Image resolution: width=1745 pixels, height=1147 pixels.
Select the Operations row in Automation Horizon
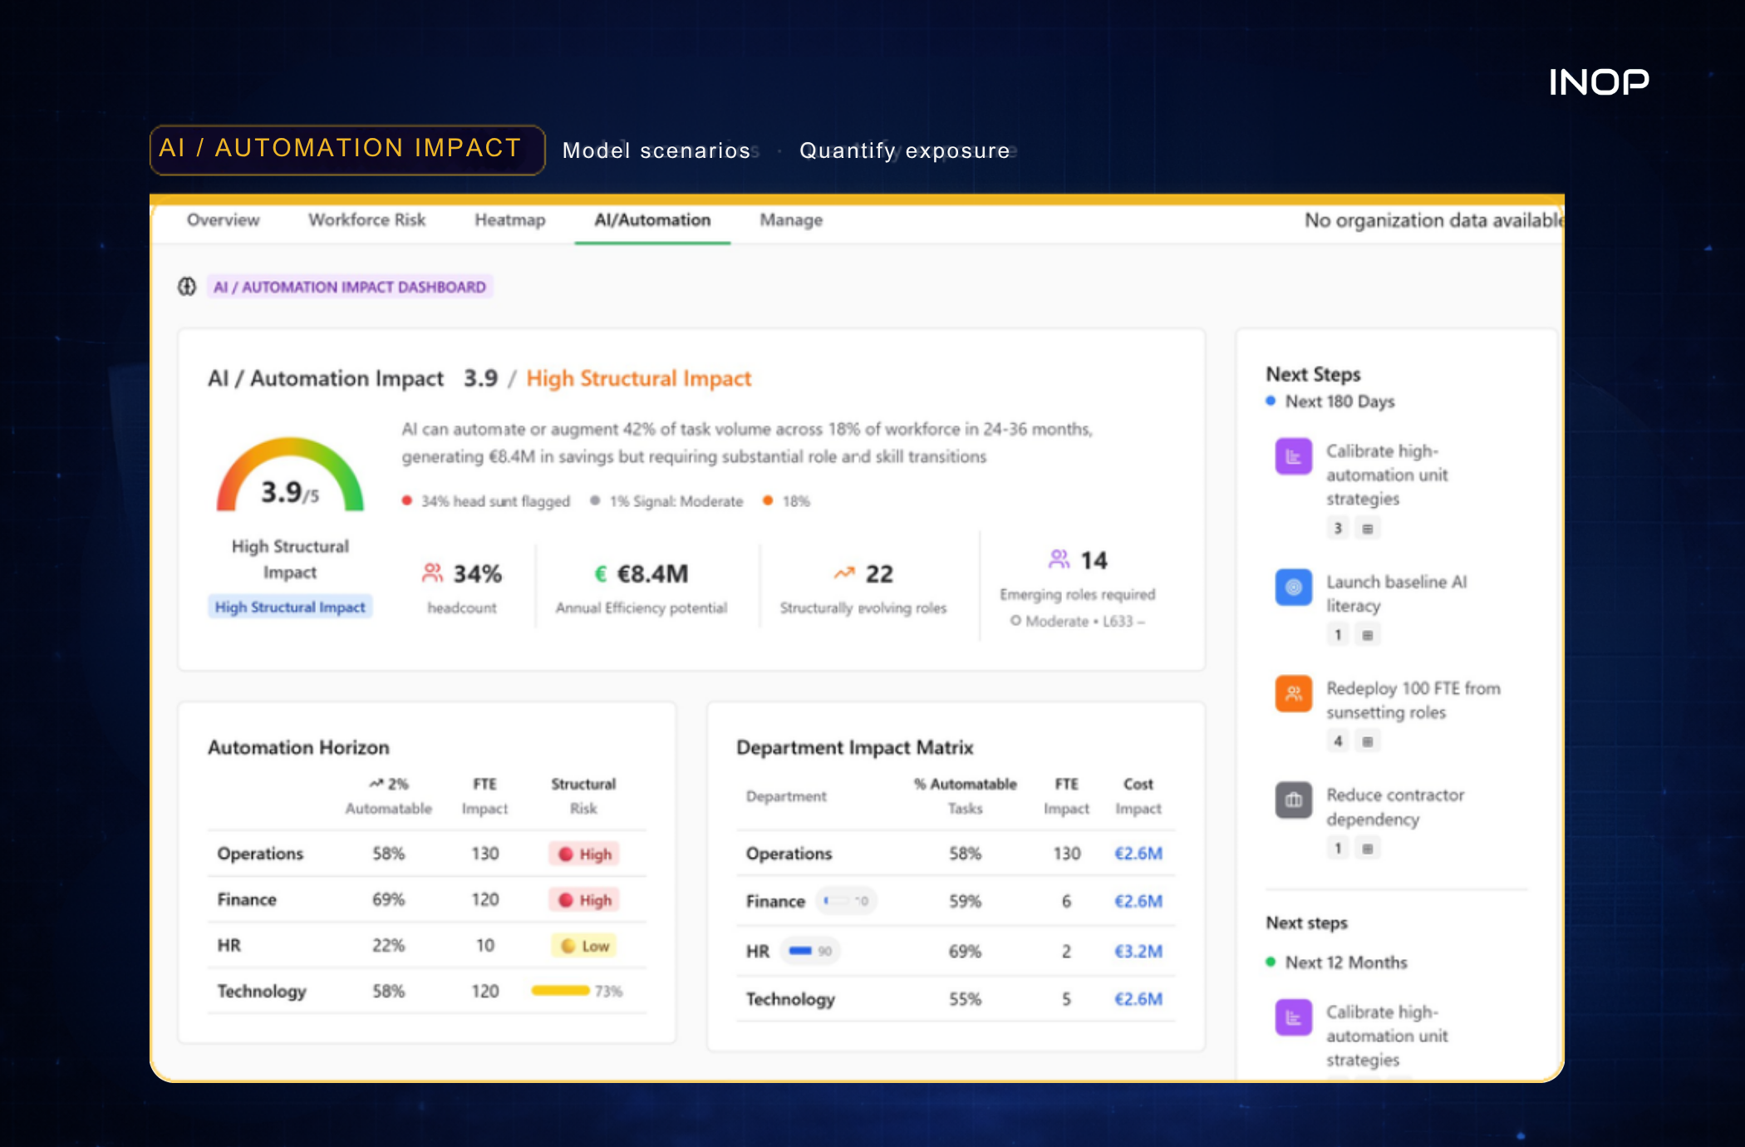427,854
